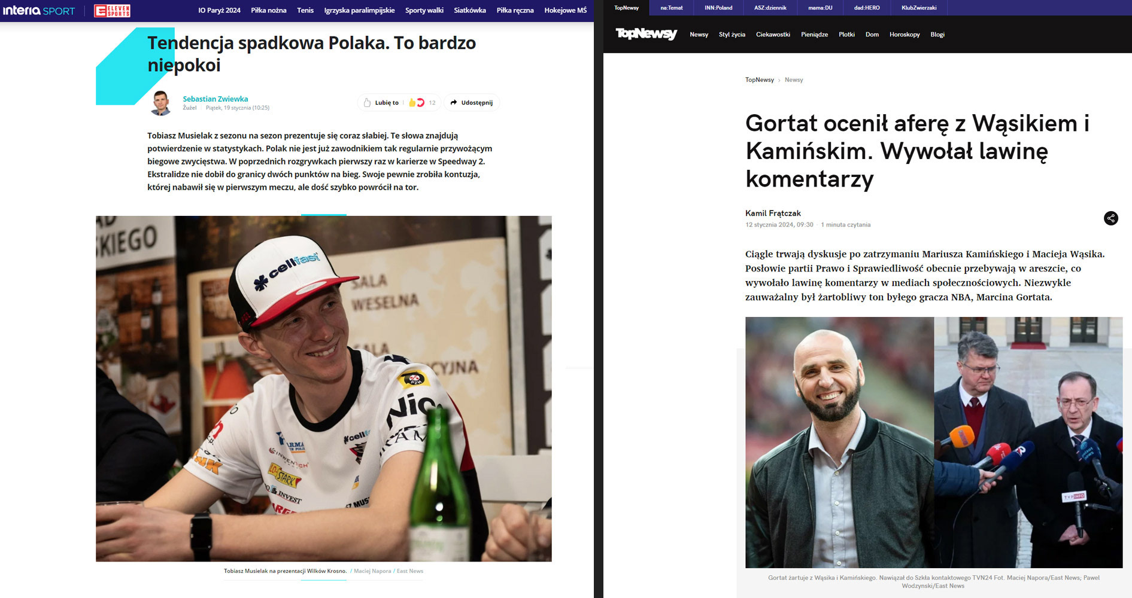Click the Udostępnij share arrow button
The width and height of the screenshot is (1132, 598).
(x=472, y=103)
